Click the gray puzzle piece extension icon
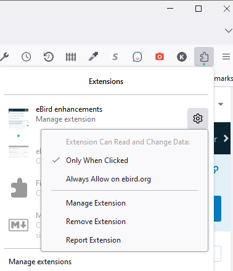The width and height of the screenshot is (233, 271). tap(19, 188)
